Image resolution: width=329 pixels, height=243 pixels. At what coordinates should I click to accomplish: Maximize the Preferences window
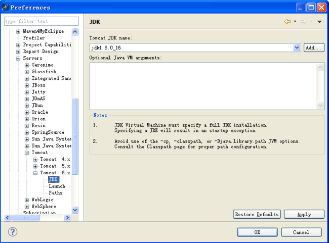[311, 8]
